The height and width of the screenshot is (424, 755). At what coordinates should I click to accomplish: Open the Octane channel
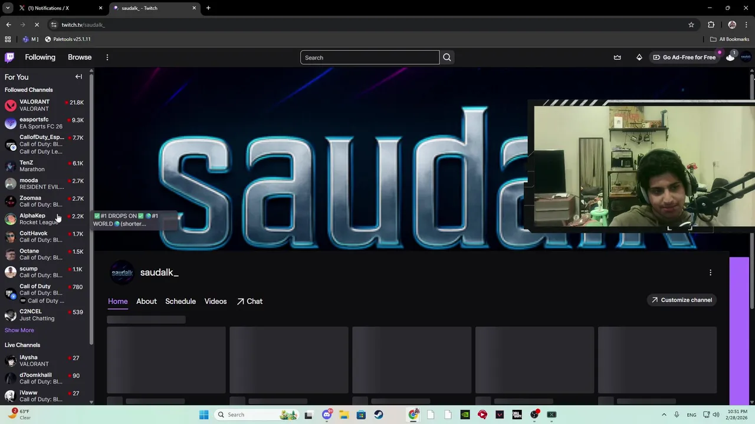point(44,254)
